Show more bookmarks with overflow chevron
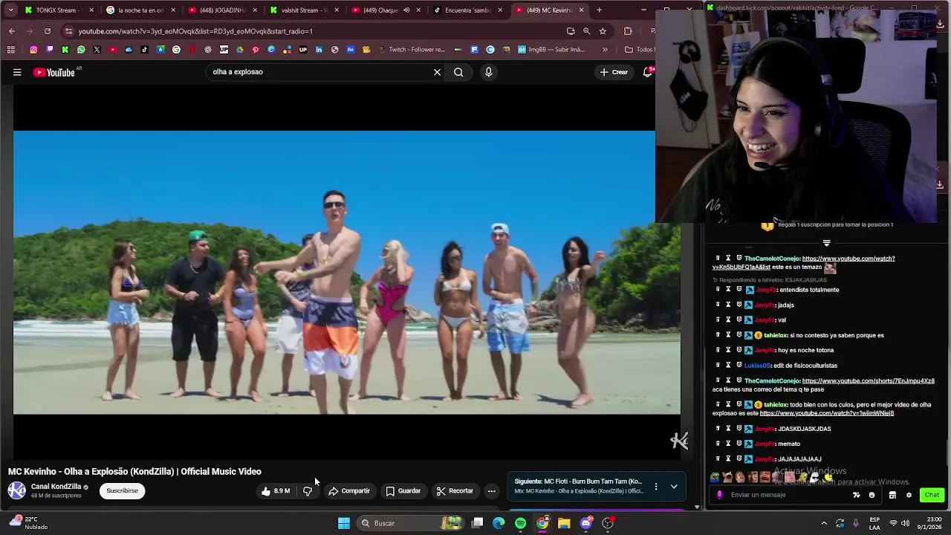951x535 pixels. coord(605,50)
